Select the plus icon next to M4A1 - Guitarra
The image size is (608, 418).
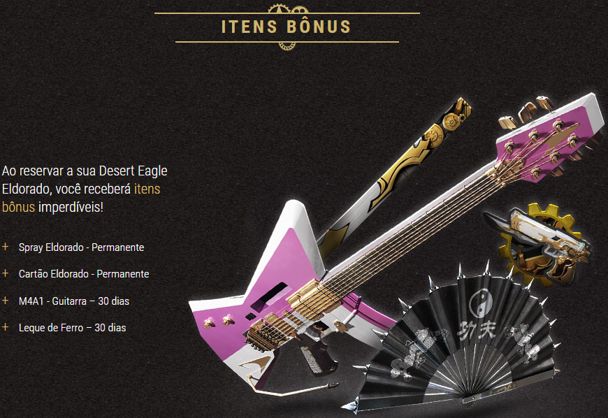(5, 300)
